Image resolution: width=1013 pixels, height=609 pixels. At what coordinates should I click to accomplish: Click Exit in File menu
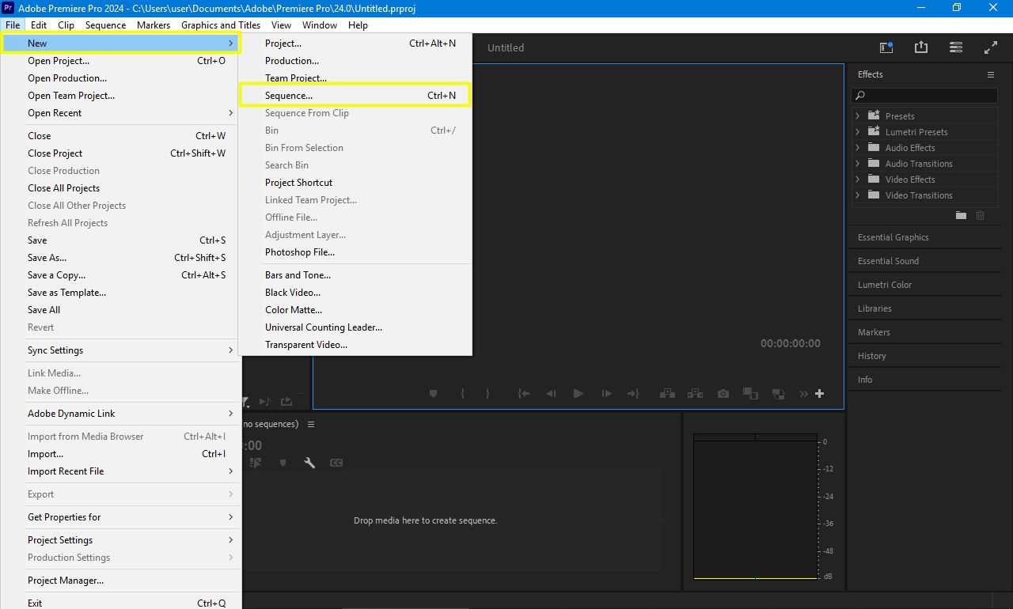(121, 603)
